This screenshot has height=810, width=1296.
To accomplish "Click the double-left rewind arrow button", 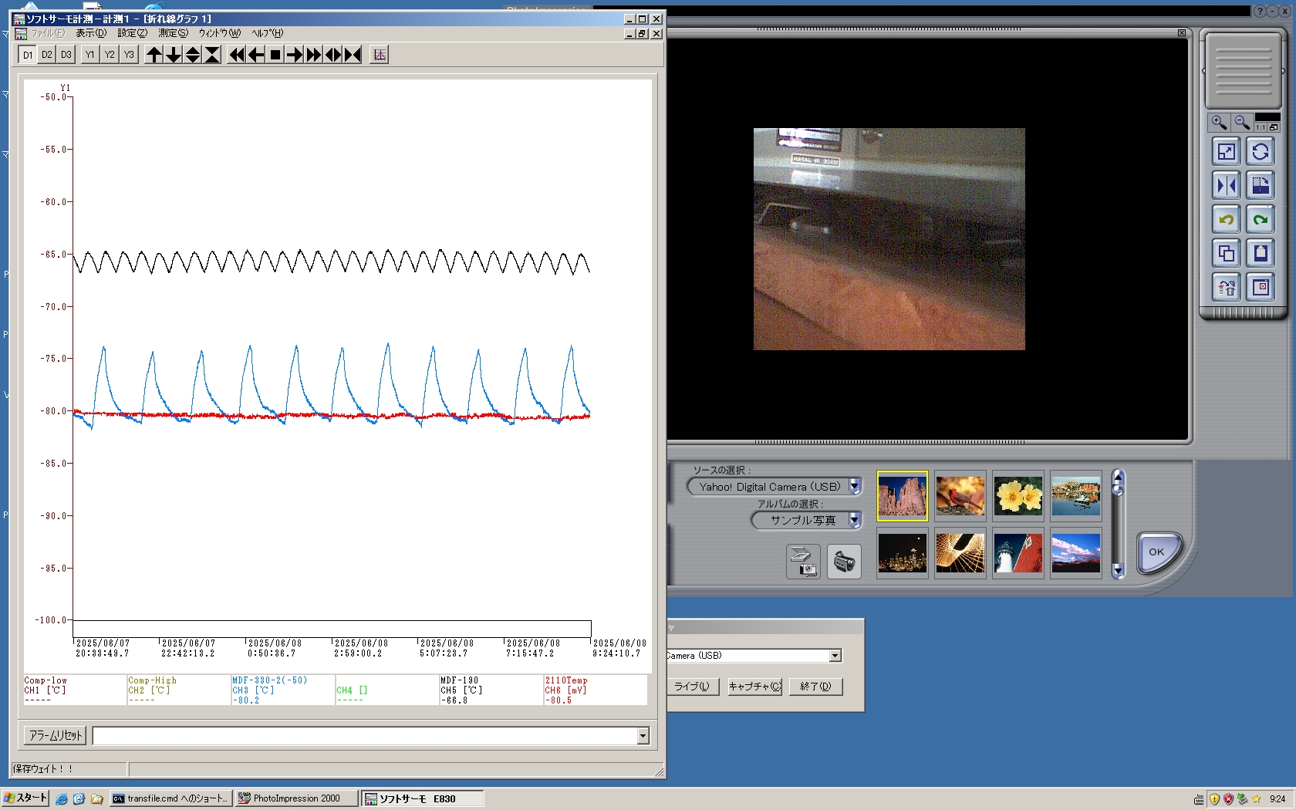I will coord(237,55).
